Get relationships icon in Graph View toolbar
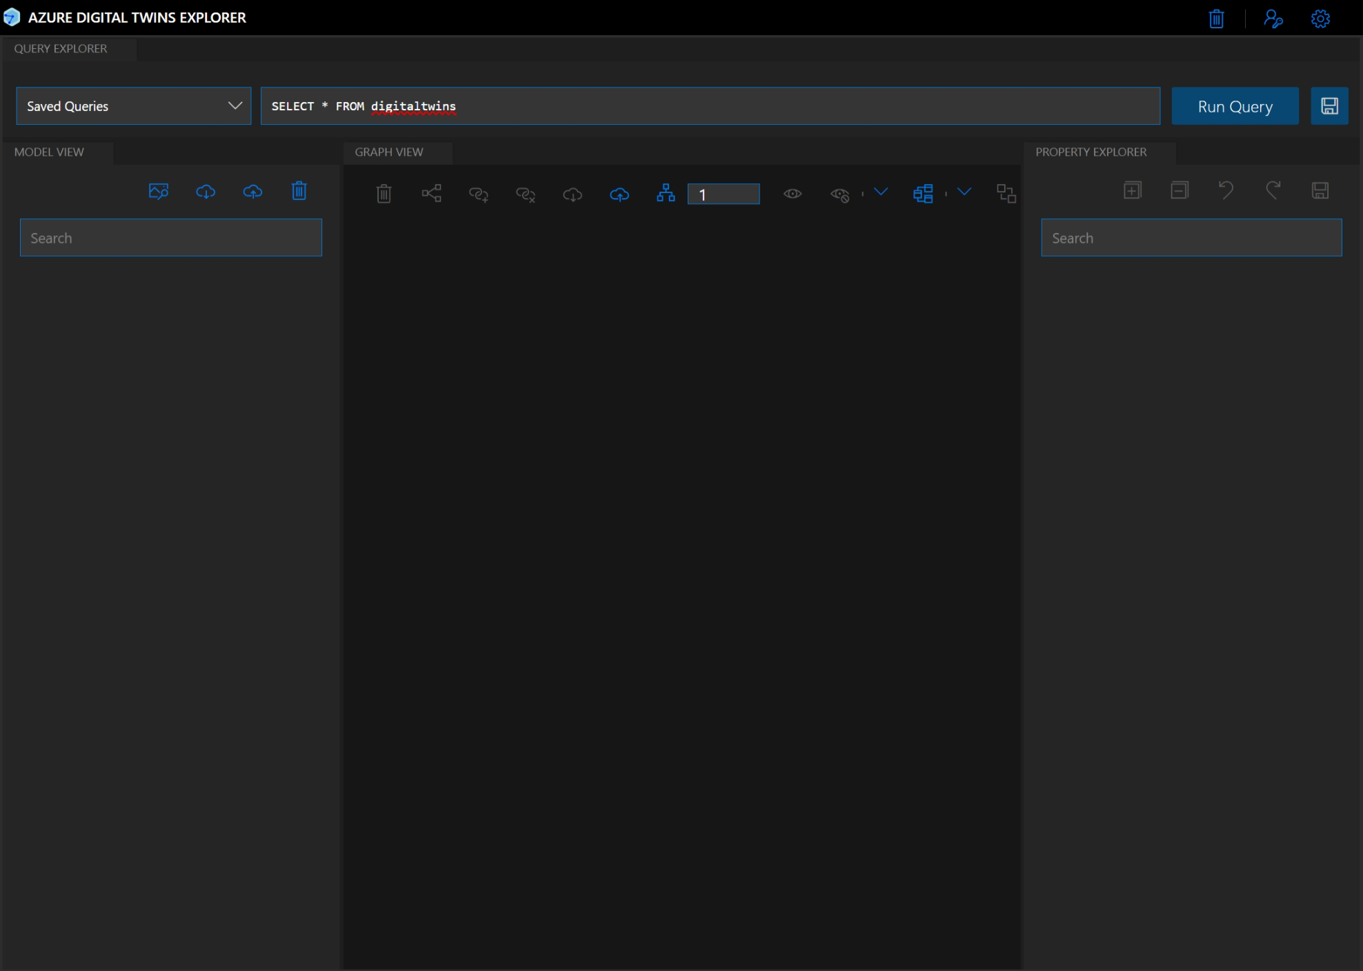1363x971 pixels. [x=432, y=194]
